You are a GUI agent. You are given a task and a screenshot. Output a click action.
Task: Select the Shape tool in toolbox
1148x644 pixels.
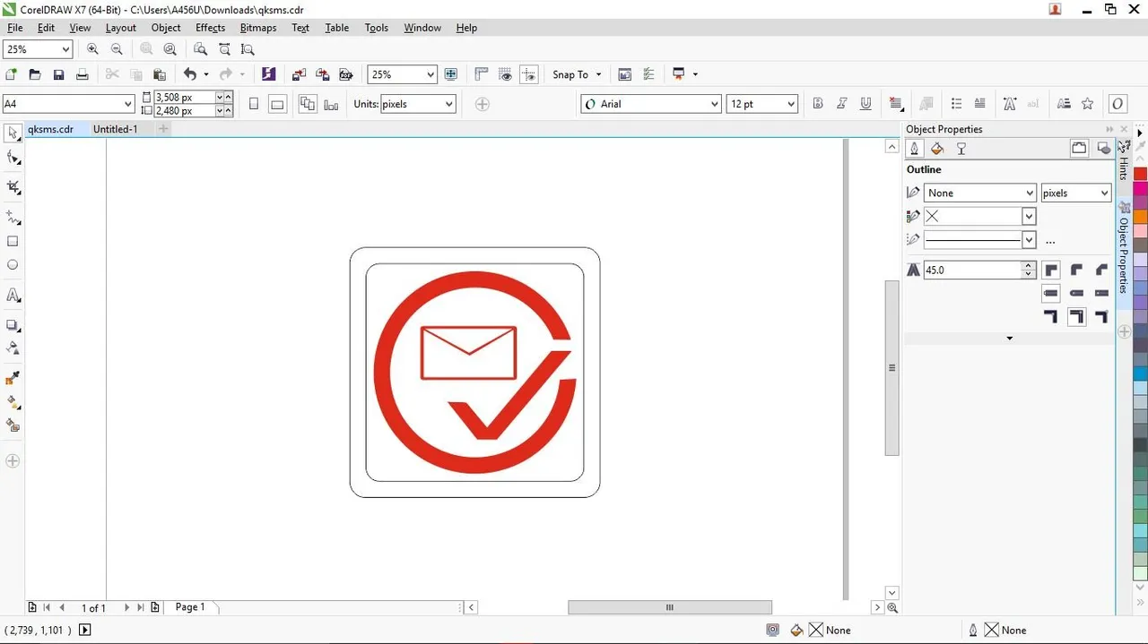(13, 159)
